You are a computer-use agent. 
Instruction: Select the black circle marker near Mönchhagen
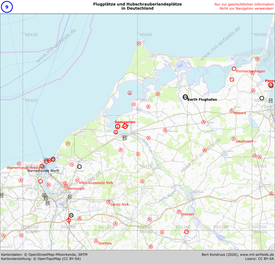79,167
